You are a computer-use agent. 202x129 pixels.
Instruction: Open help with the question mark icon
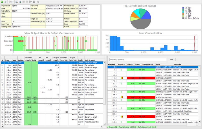(x=38, y=2)
